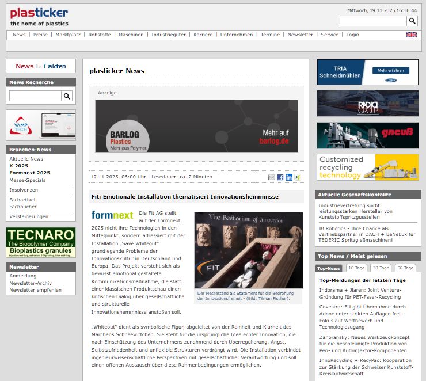Open the Newsletter menu item in navbar
The height and width of the screenshot is (381, 426).
(x=300, y=35)
